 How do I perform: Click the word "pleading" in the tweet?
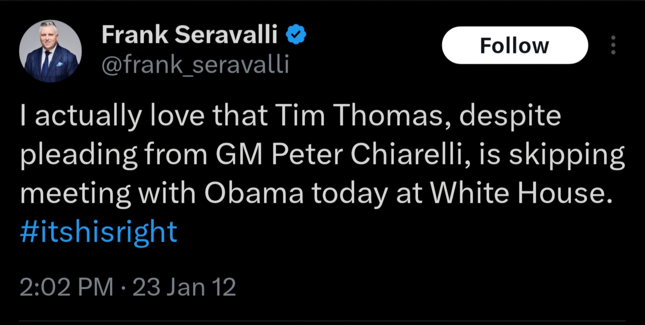(79, 155)
